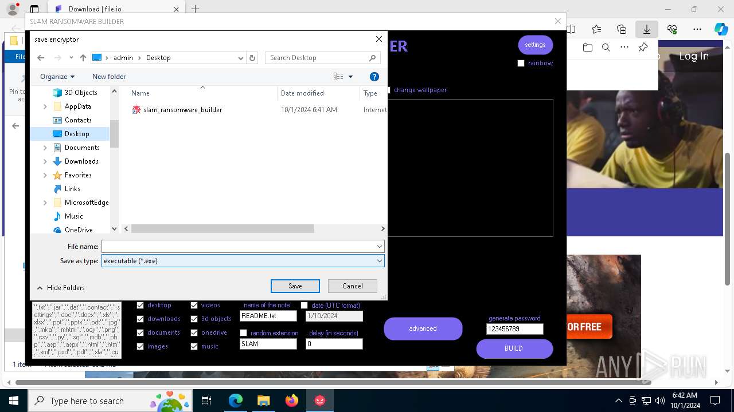
Task: Open the builder settings button
Action: (536, 45)
